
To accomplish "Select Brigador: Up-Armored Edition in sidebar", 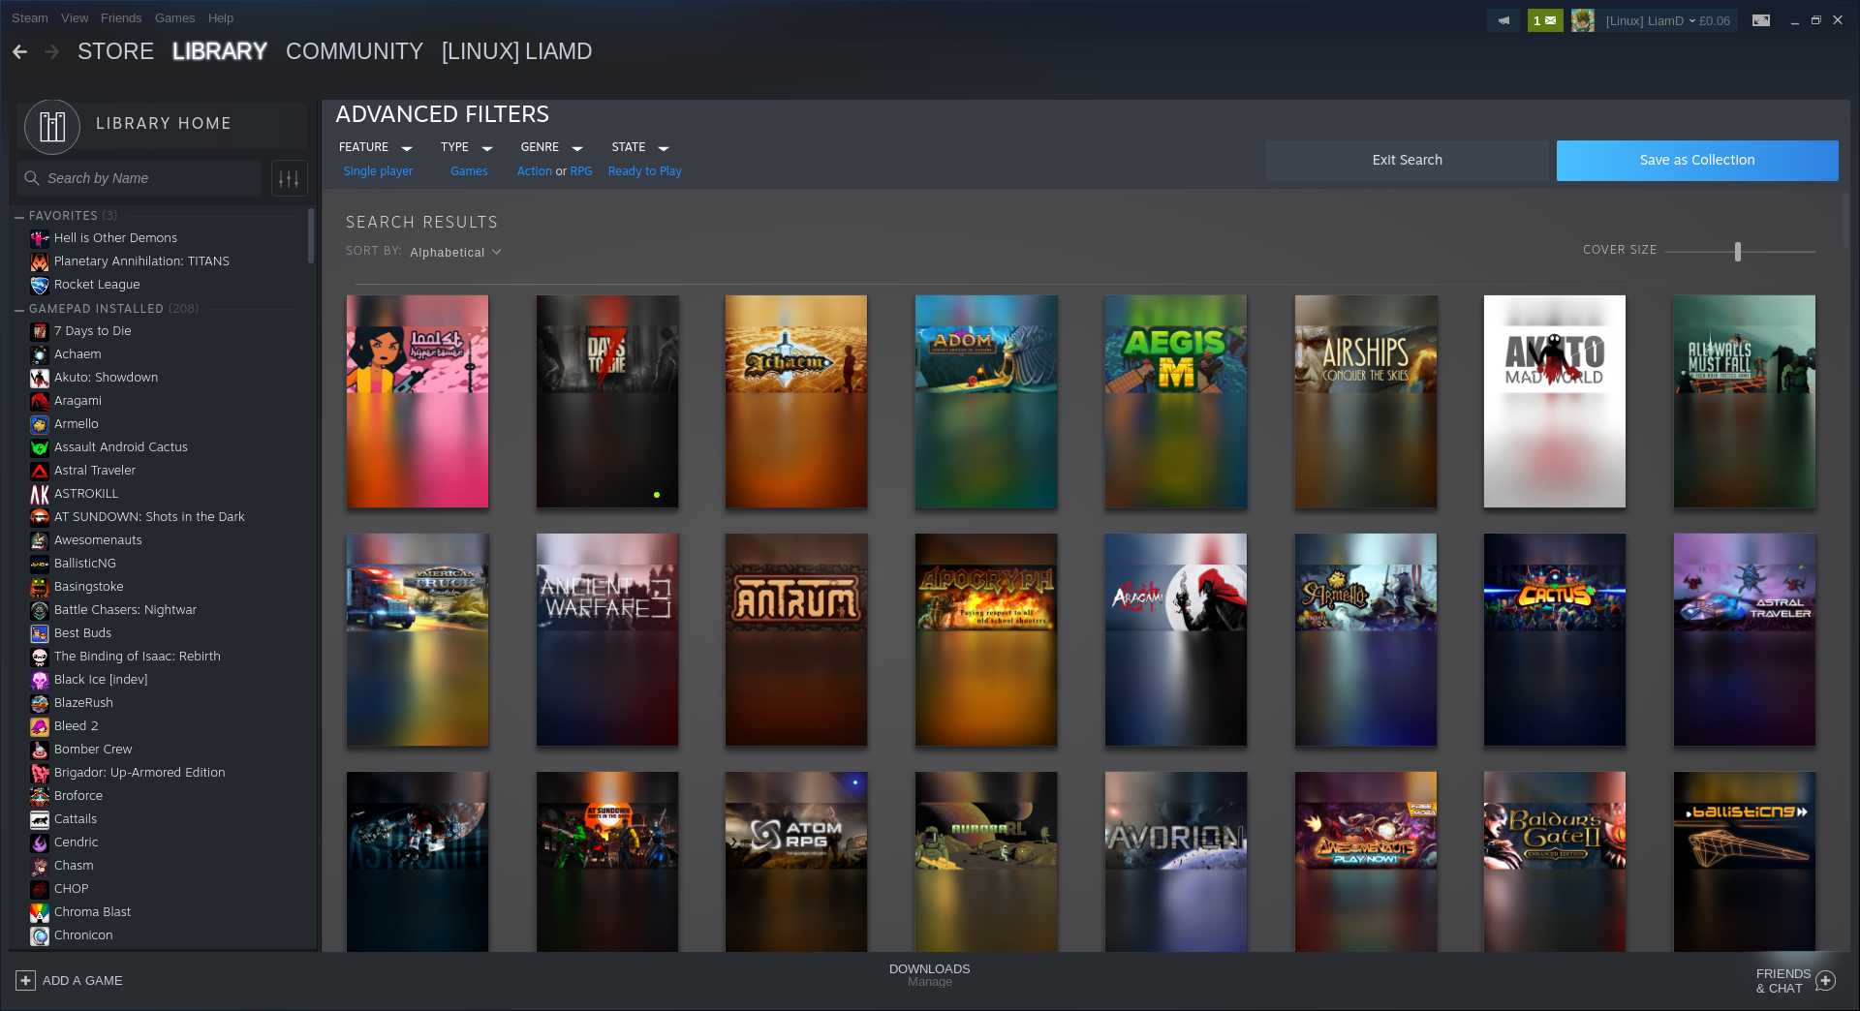I will pyautogui.click(x=139, y=773).
